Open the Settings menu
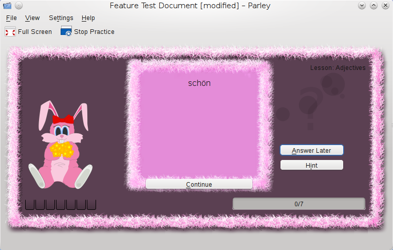Screen dimensions: 393x250 61,18
